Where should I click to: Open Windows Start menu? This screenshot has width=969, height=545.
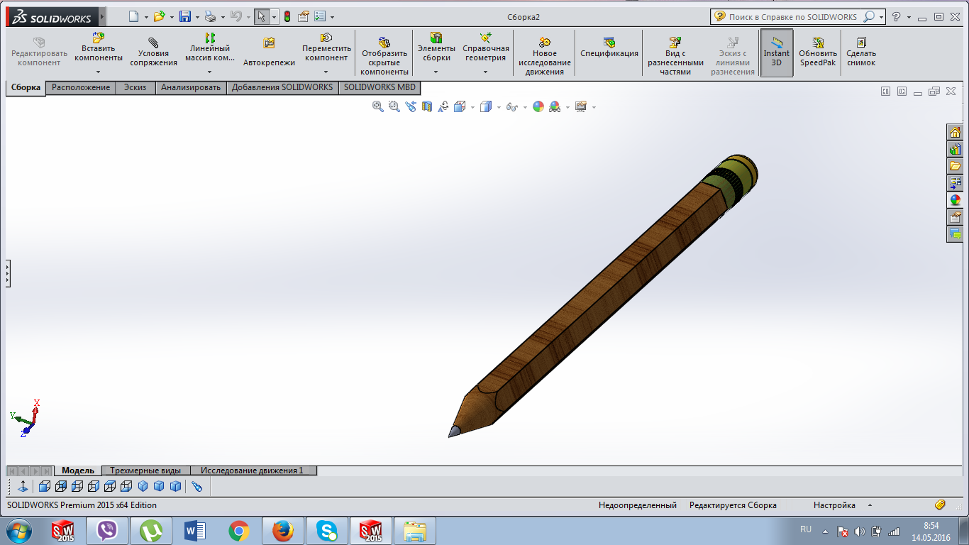click(x=19, y=531)
